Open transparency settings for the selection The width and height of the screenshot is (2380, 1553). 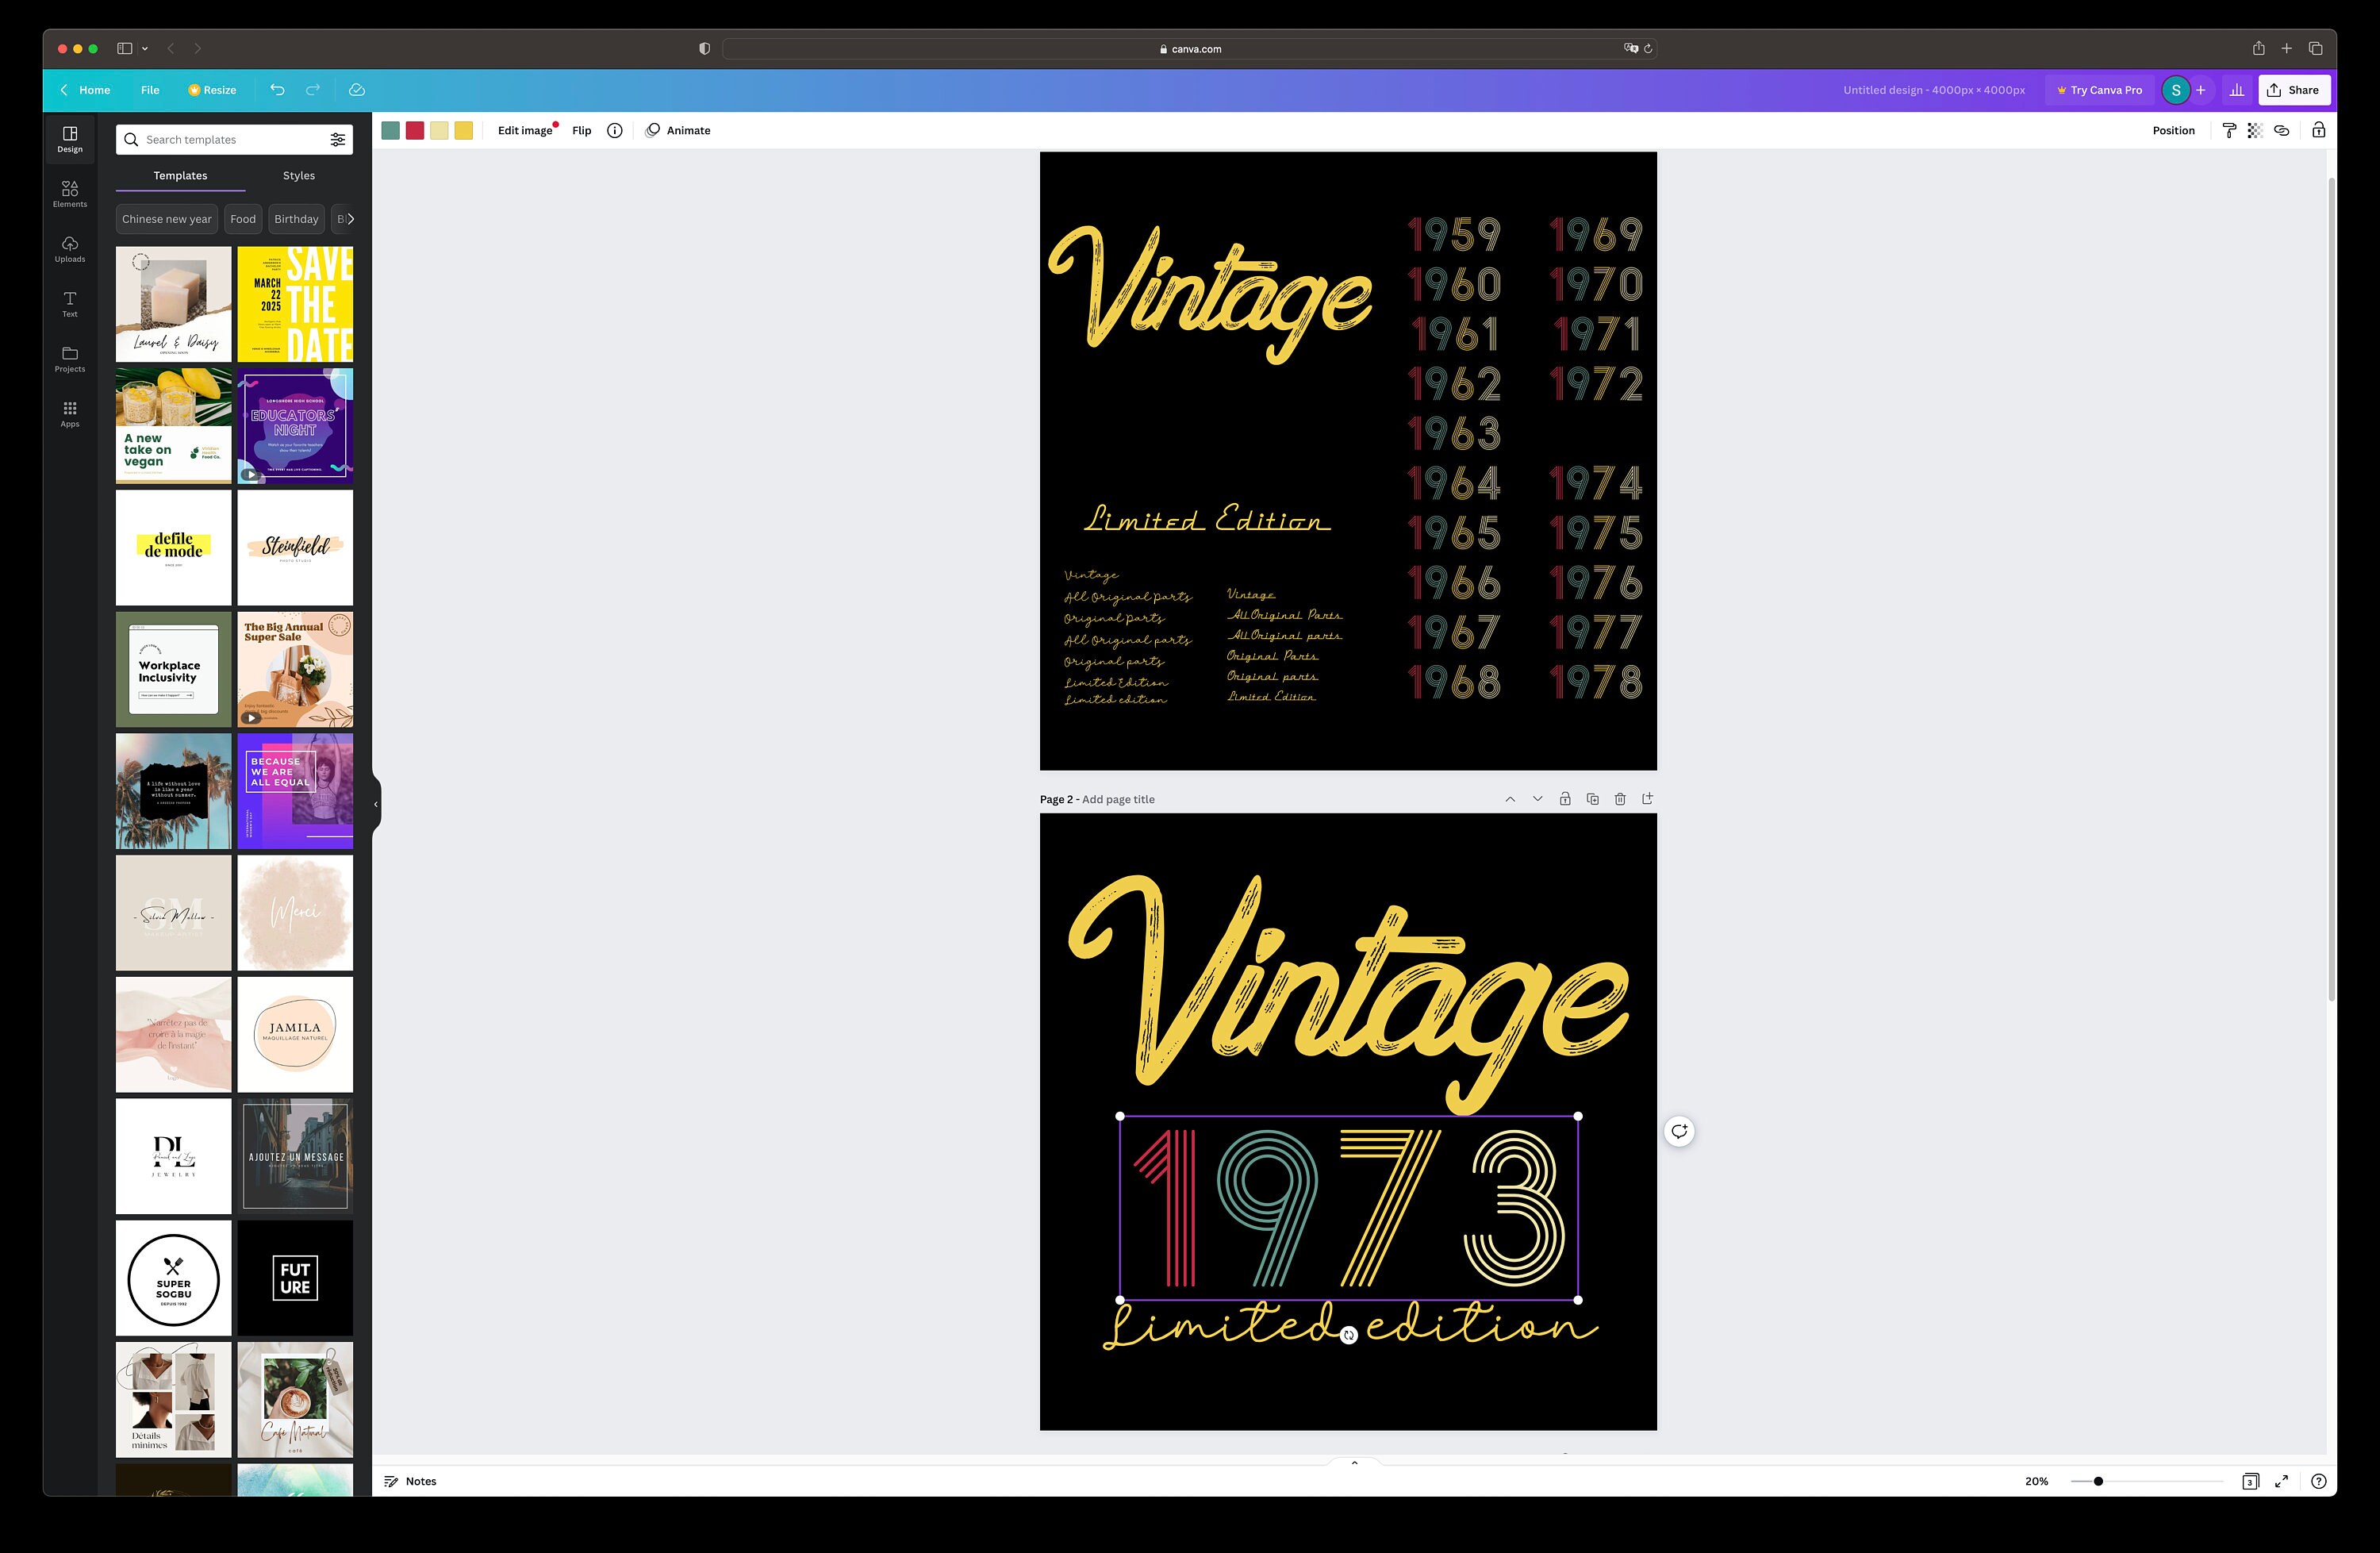(x=2253, y=130)
